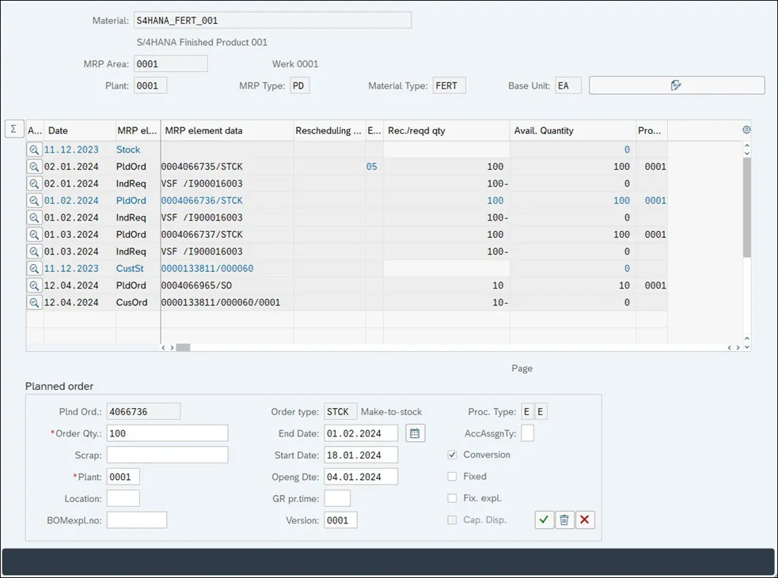
Task: Cancel planned order with red X
Action: 585,519
